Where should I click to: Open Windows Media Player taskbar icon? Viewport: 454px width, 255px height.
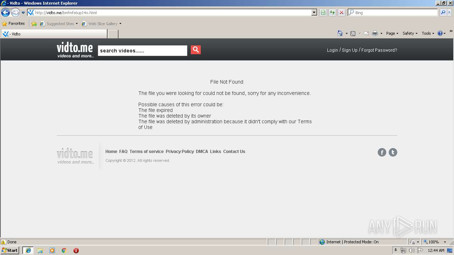pos(52,250)
